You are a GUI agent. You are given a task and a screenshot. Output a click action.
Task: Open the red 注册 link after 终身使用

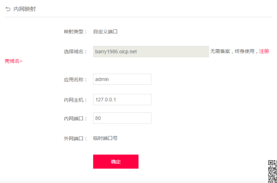point(264,51)
